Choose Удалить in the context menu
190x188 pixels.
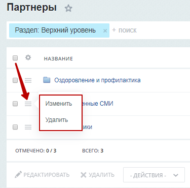click(57, 120)
